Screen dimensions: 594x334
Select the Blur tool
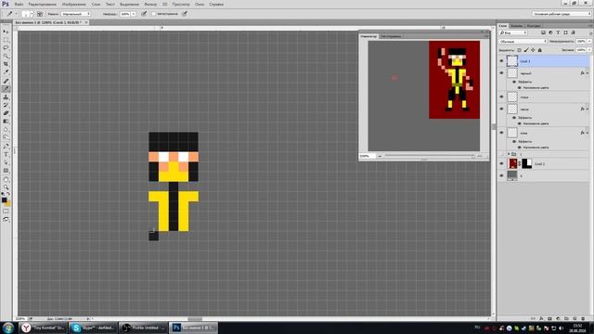point(6,130)
